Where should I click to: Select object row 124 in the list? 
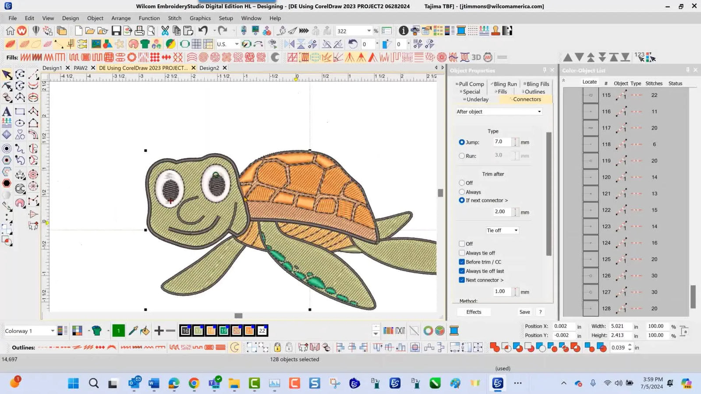[627, 243]
